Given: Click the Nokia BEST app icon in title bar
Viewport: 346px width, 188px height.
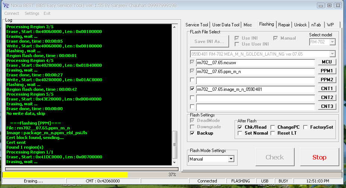Looking at the screenshot, I should click(x=6, y=5).
